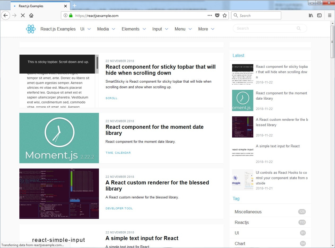Click the padlock icon in the address bar

[x=71, y=15]
